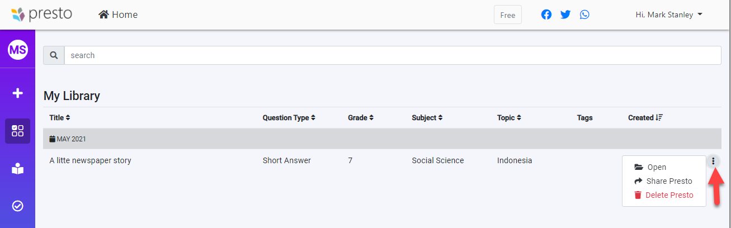Sort the list by Created date
The width and height of the screenshot is (731, 228).
(x=645, y=118)
